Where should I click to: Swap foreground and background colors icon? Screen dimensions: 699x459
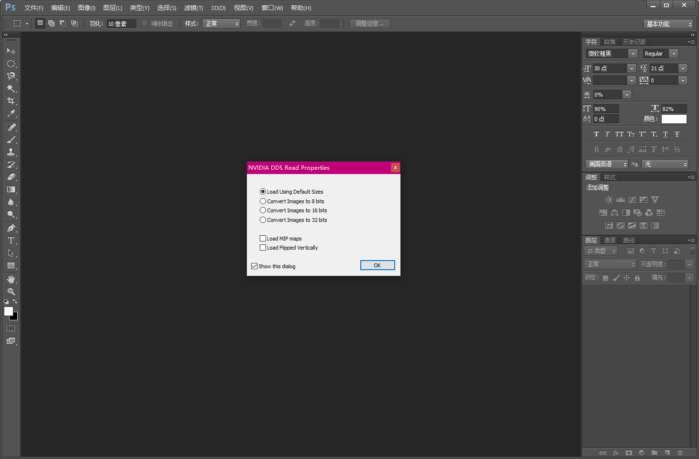(x=15, y=301)
